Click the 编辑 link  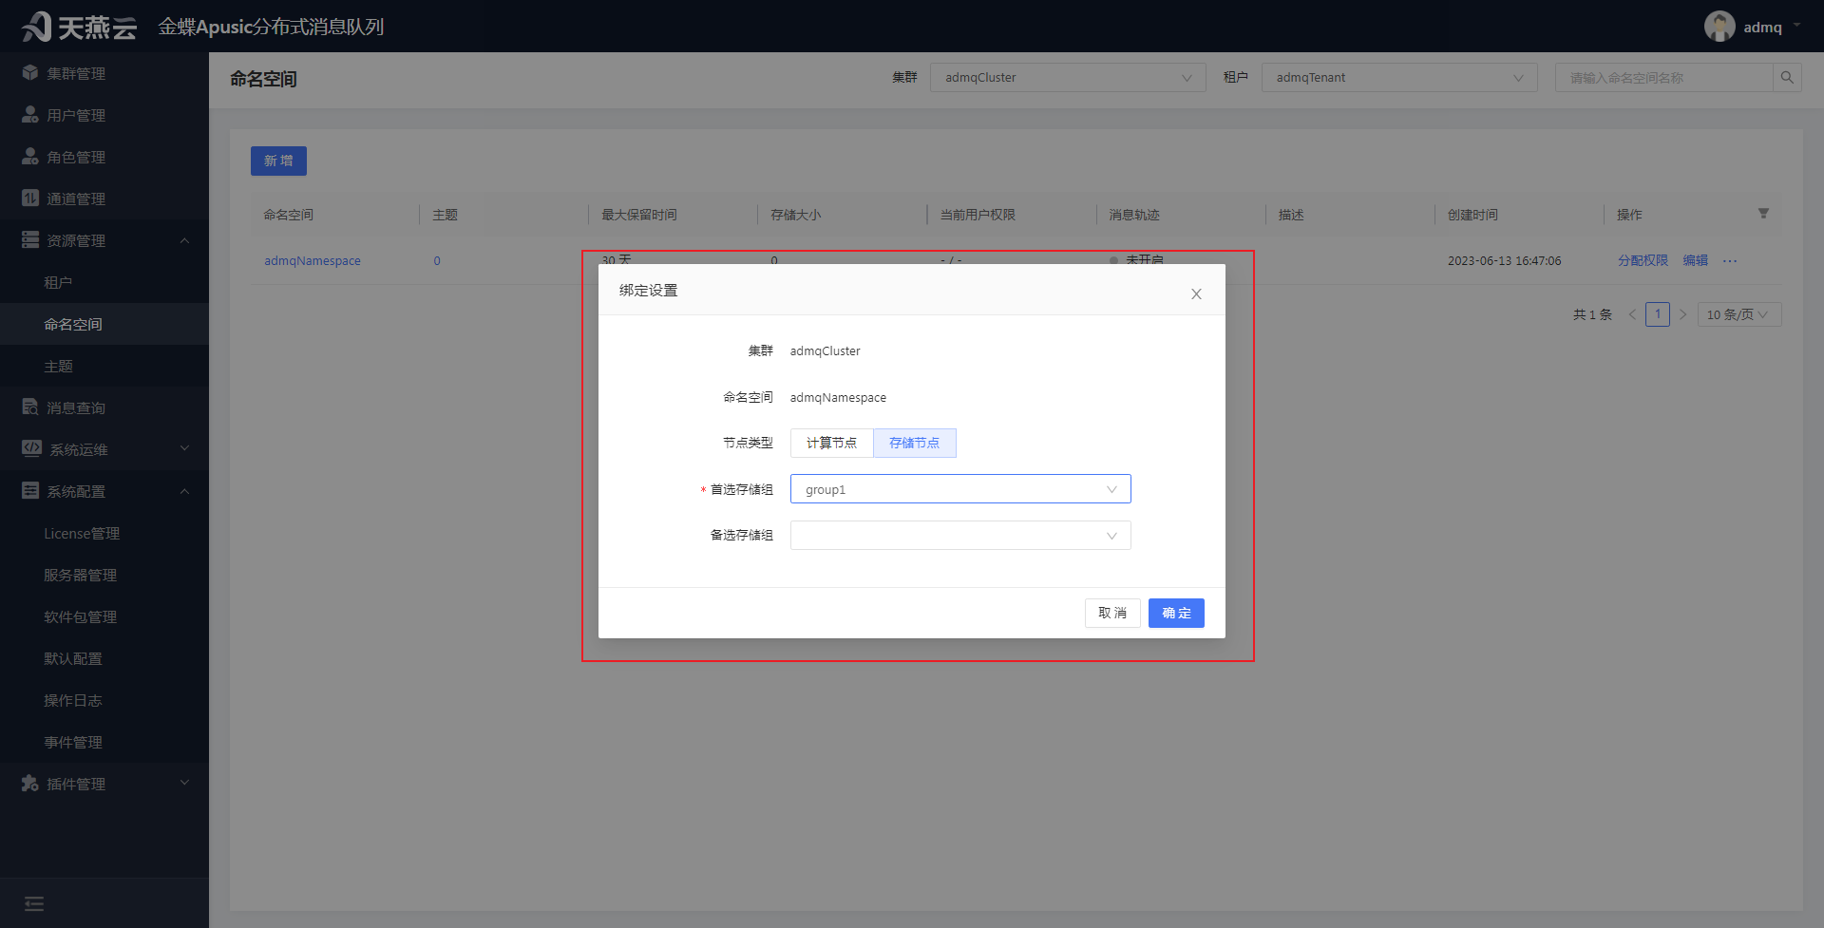tap(1696, 261)
